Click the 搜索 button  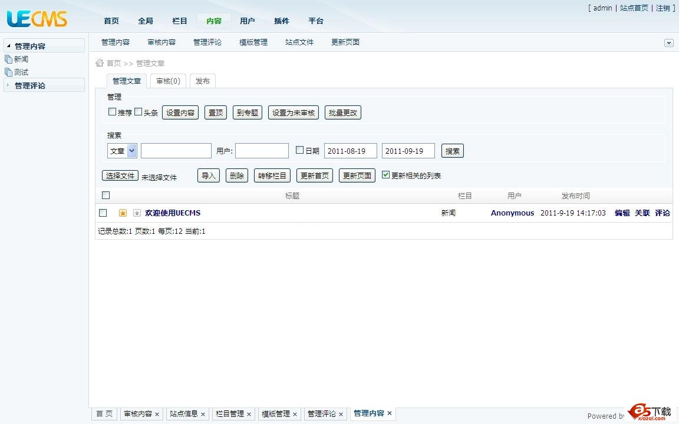pyautogui.click(x=453, y=151)
